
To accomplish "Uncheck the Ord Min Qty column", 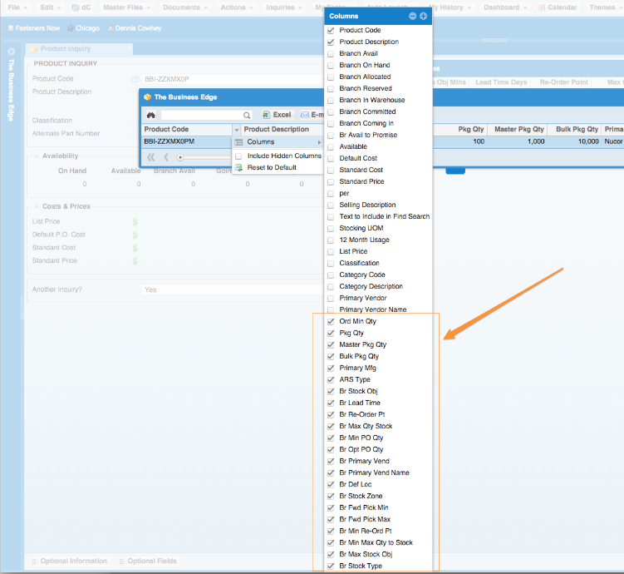I will (x=331, y=321).
